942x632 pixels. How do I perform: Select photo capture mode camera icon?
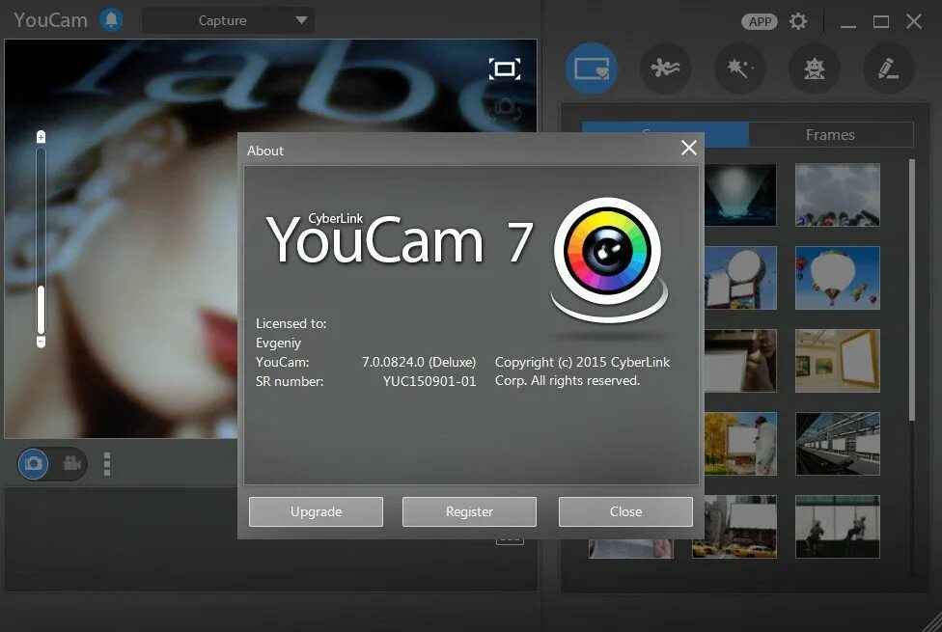pos(33,464)
